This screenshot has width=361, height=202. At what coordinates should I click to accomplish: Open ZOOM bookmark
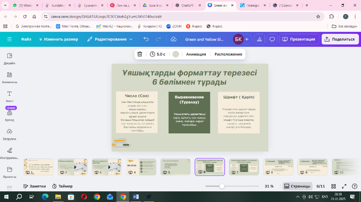[174, 27]
